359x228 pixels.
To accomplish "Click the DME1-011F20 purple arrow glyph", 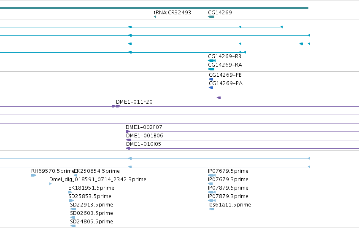I will [116, 106].
